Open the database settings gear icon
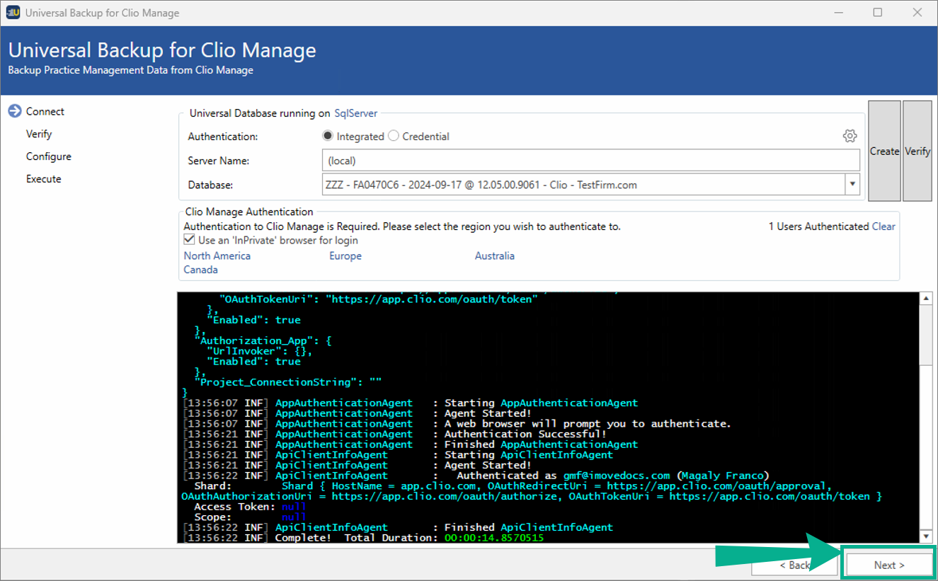 point(850,136)
